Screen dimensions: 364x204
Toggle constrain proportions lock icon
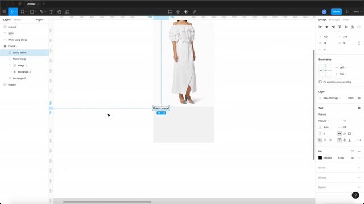point(359,43)
